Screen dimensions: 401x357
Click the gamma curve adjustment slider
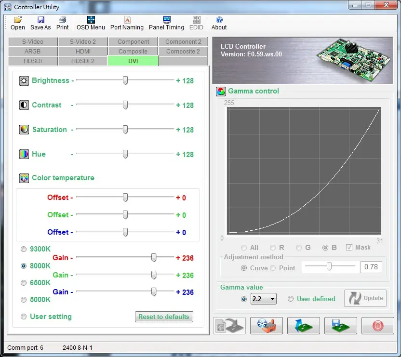tap(329, 266)
